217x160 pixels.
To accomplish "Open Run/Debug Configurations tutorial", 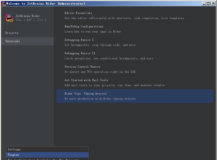I will [135, 29].
